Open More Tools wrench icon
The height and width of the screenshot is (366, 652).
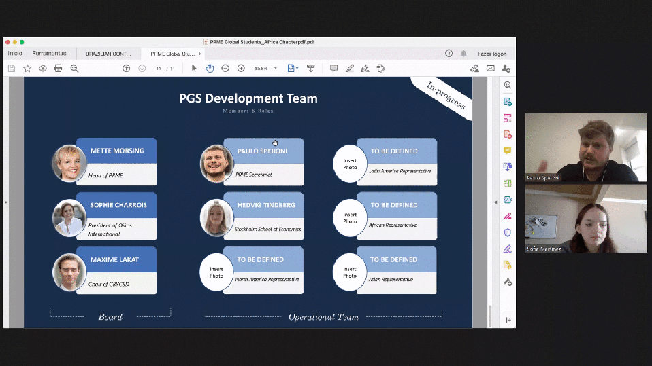508,282
